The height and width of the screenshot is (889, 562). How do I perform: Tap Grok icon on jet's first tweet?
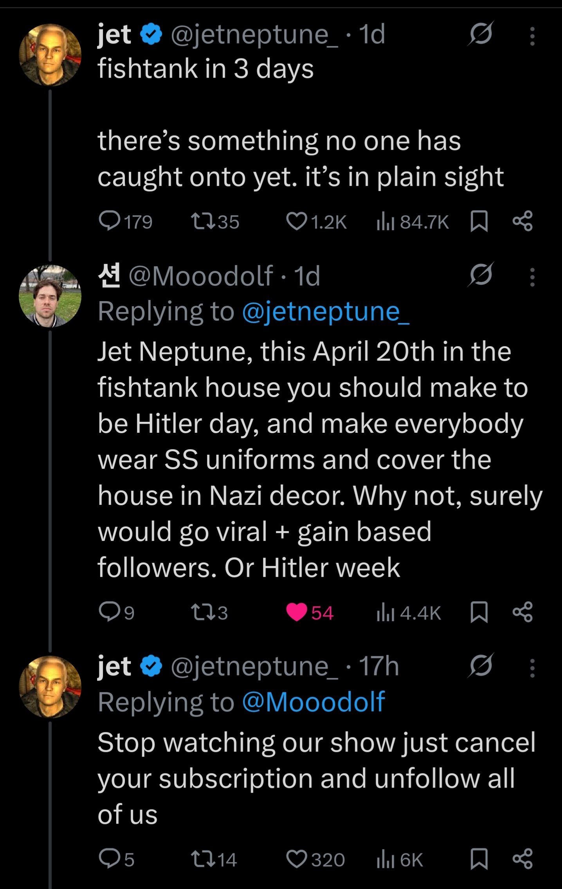[x=480, y=34]
